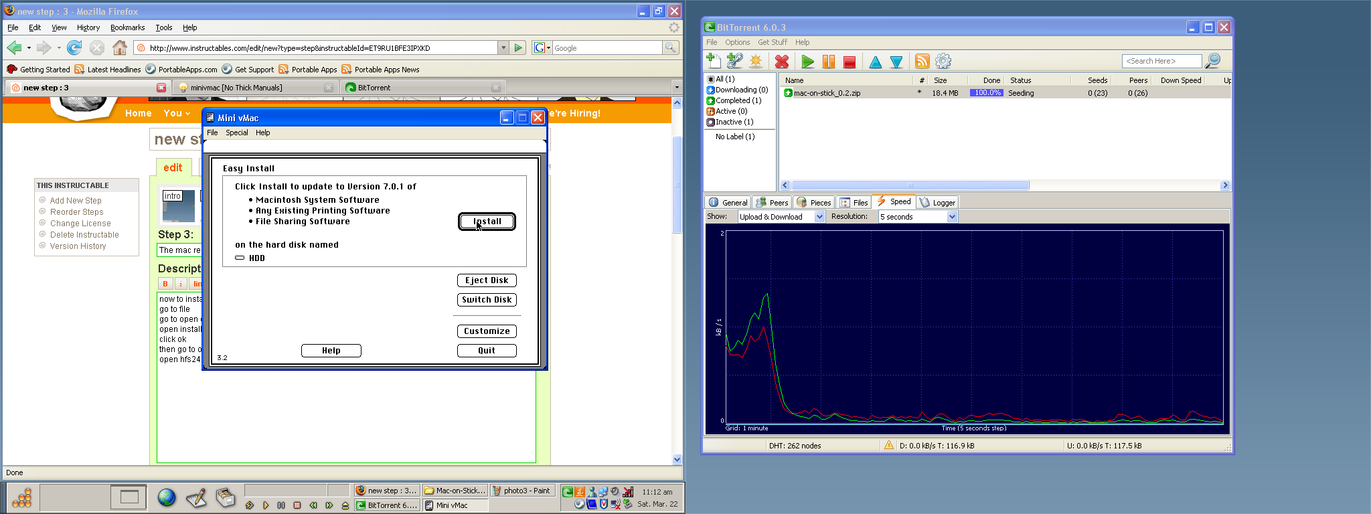This screenshot has height=514, width=1371.
Task: Click Italic button in description editor
Action: [x=181, y=284]
